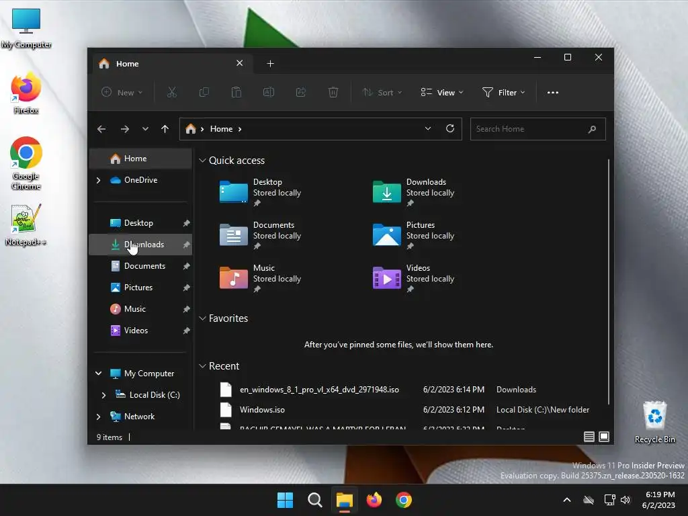Open the Videos folder tile in Quick access

pos(413,278)
